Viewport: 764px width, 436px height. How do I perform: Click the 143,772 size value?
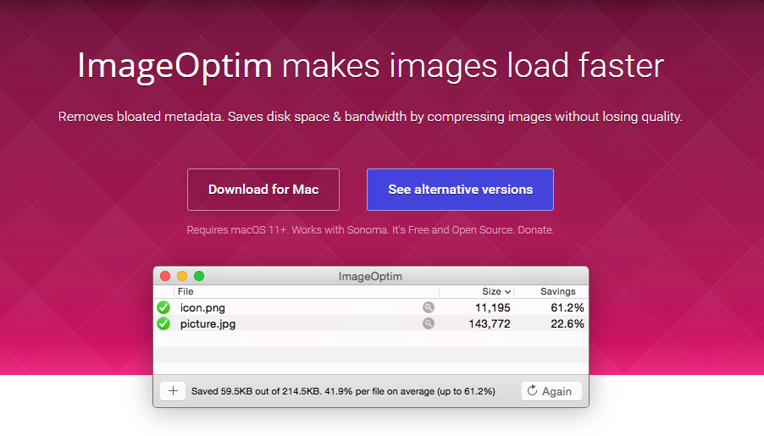tap(490, 324)
